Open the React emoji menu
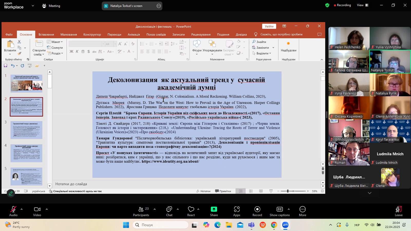The height and width of the screenshot is (231, 411). (x=191, y=209)
